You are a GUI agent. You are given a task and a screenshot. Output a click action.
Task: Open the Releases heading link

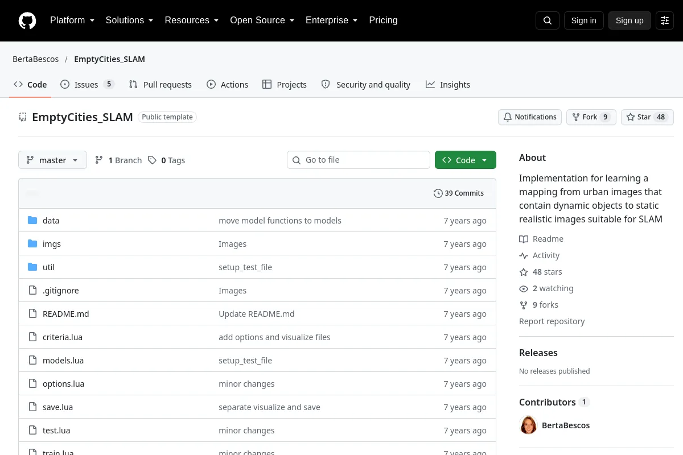(538, 353)
